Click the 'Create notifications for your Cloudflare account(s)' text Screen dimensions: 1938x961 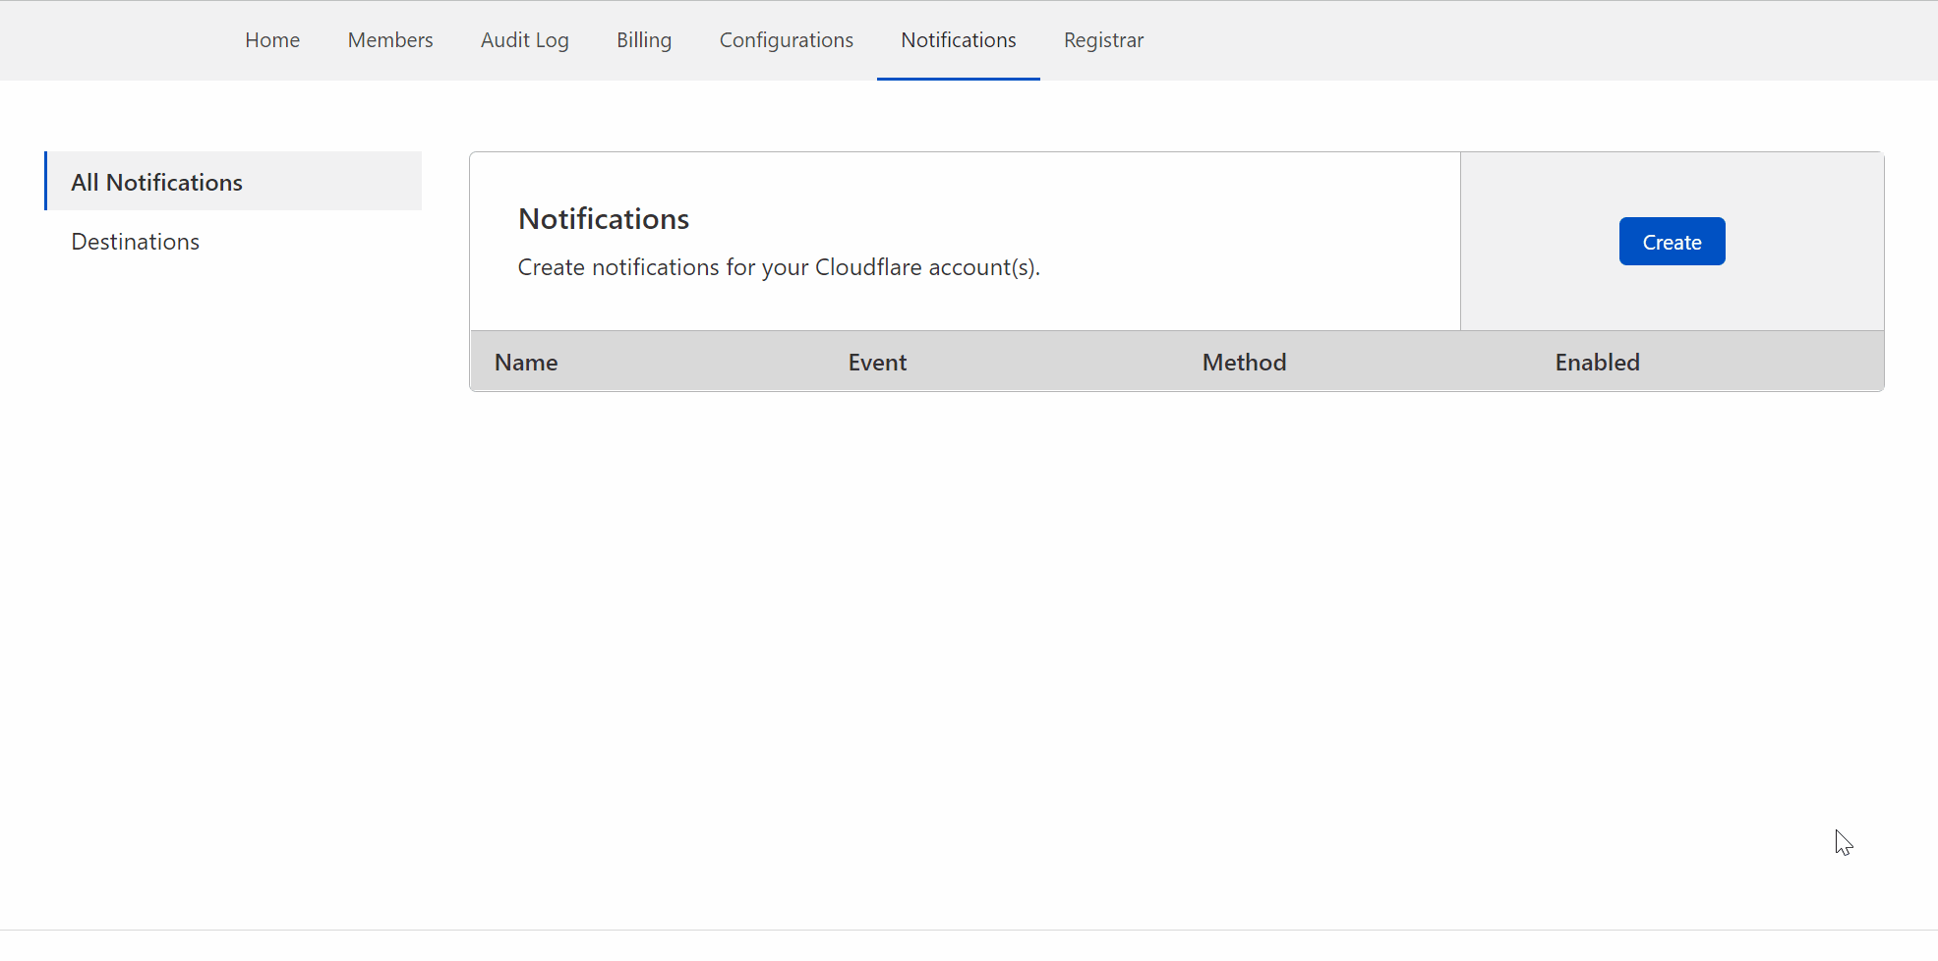tap(779, 267)
